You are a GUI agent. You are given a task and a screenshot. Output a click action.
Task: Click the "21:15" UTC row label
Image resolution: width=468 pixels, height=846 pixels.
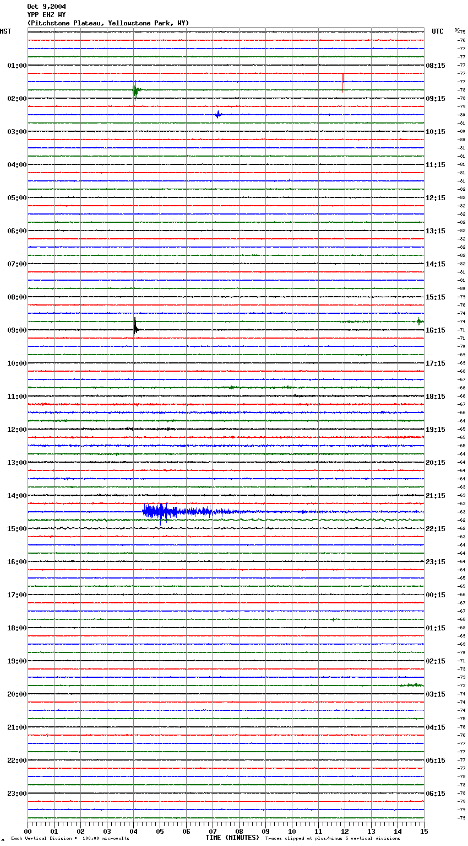point(436,496)
